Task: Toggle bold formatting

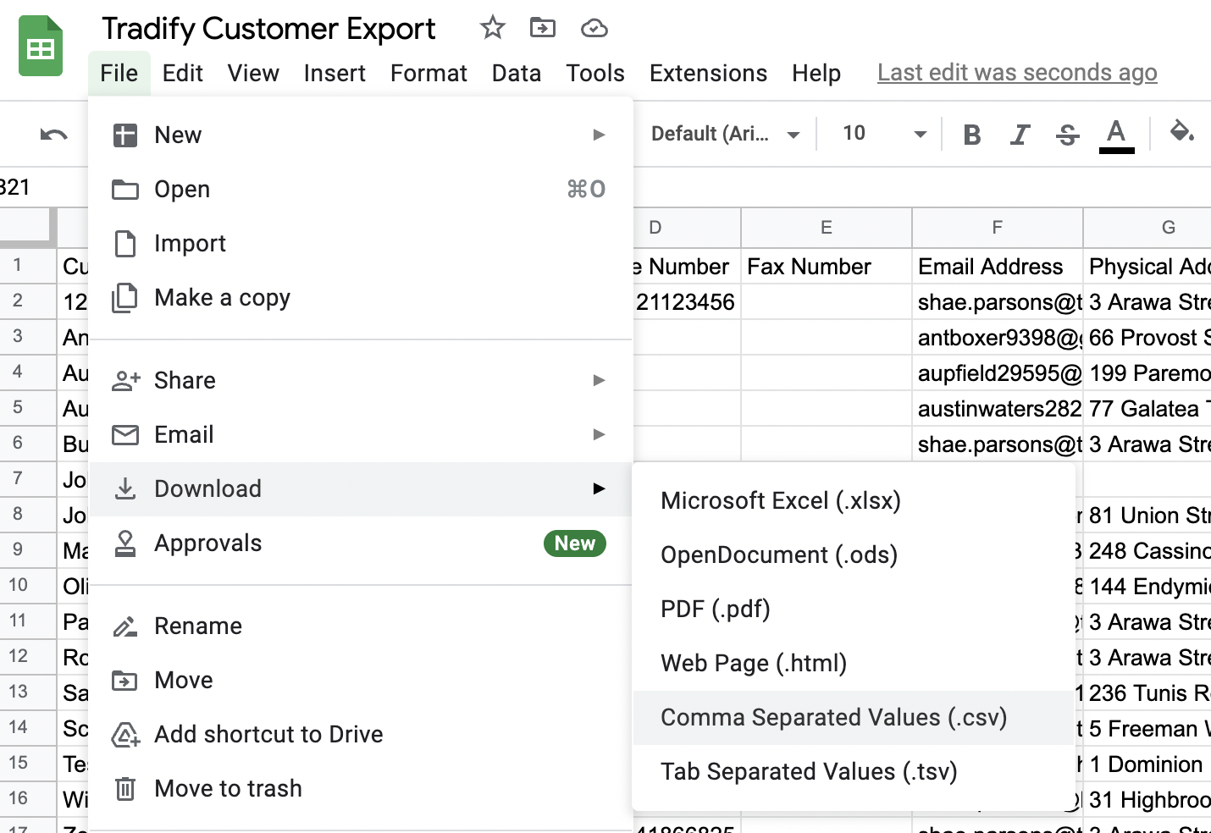Action: 972,134
